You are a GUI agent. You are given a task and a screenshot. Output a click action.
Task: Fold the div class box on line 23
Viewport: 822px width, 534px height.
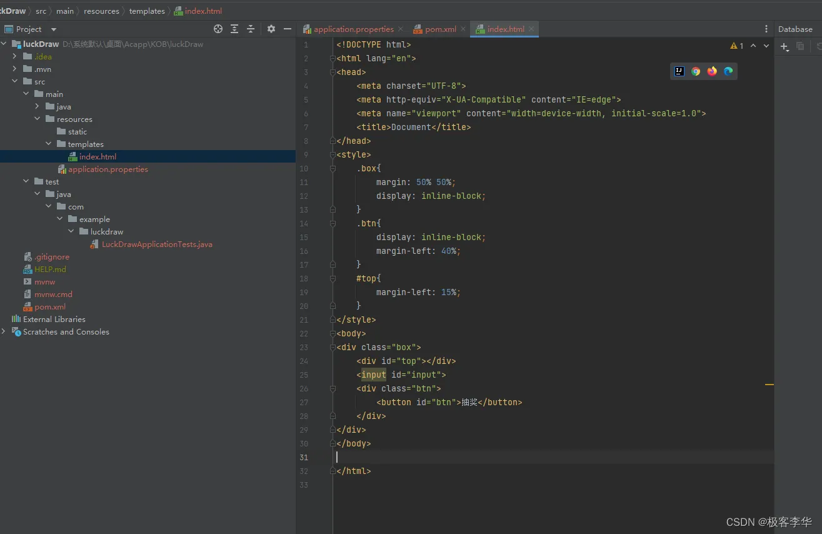pos(333,347)
